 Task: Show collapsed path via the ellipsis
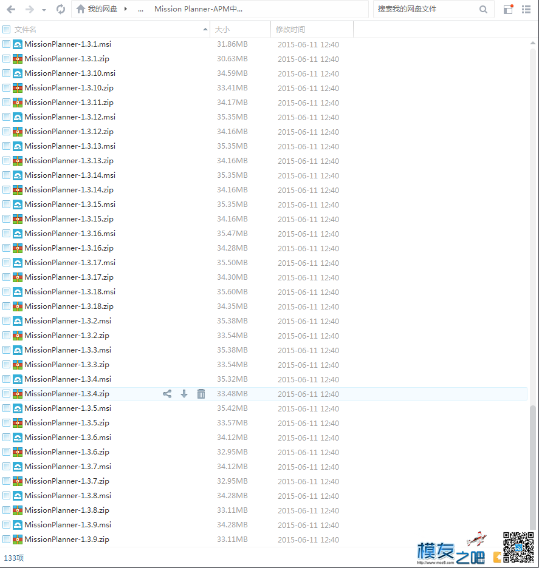pyautogui.click(x=141, y=10)
